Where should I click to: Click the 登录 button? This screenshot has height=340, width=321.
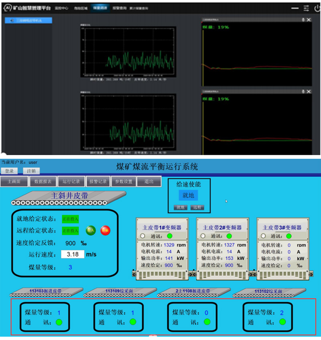tap(9, 171)
